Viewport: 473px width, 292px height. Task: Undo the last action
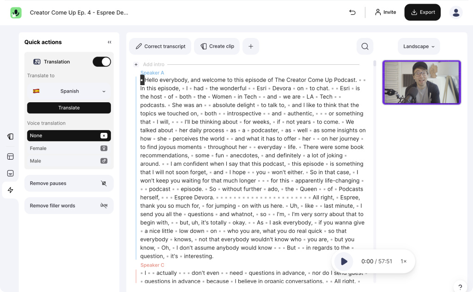(352, 12)
